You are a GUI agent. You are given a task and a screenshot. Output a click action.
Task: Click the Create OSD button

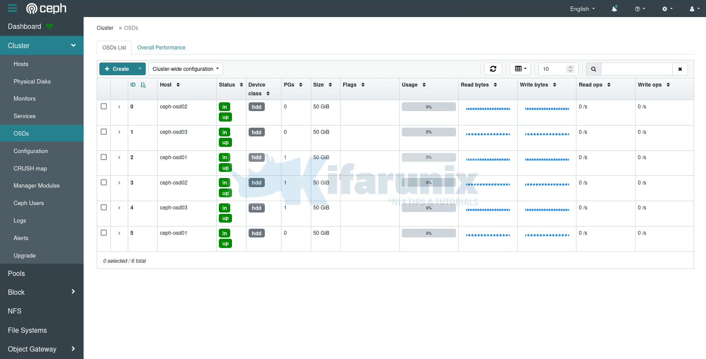[x=117, y=69]
